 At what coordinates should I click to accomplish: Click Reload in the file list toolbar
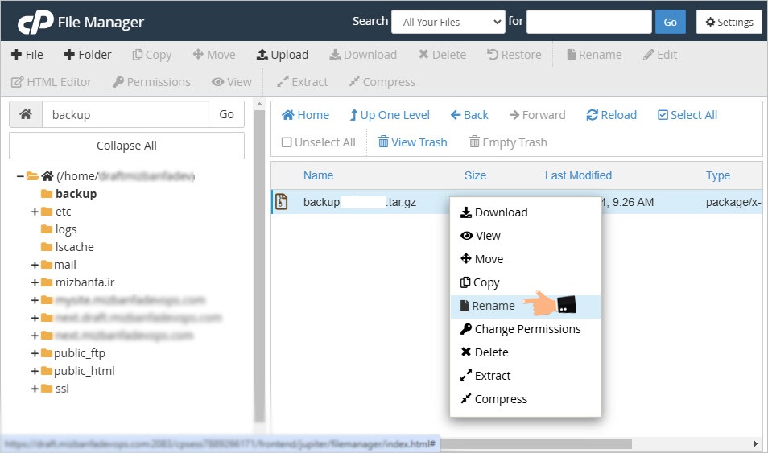point(611,115)
